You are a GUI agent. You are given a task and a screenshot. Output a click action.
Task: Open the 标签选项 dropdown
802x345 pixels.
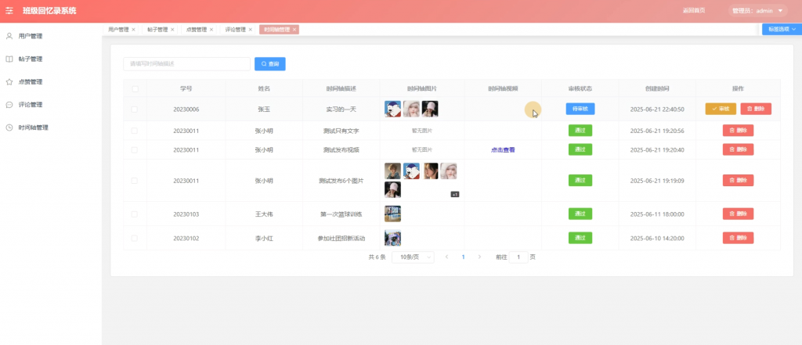click(x=782, y=30)
